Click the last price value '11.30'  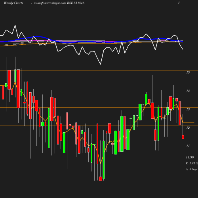point(190,157)
